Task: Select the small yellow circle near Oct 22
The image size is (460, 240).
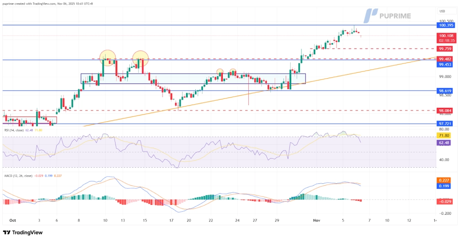Action: coord(220,71)
